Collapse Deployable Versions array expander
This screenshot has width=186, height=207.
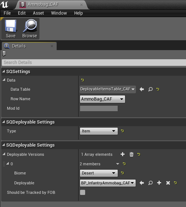tap(4, 154)
